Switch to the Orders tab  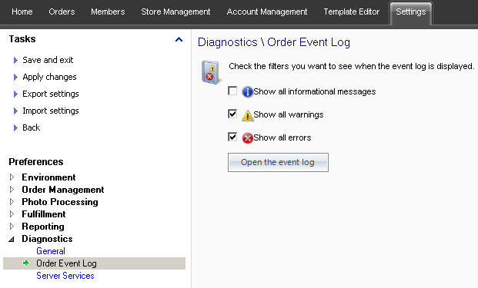pyautogui.click(x=62, y=12)
